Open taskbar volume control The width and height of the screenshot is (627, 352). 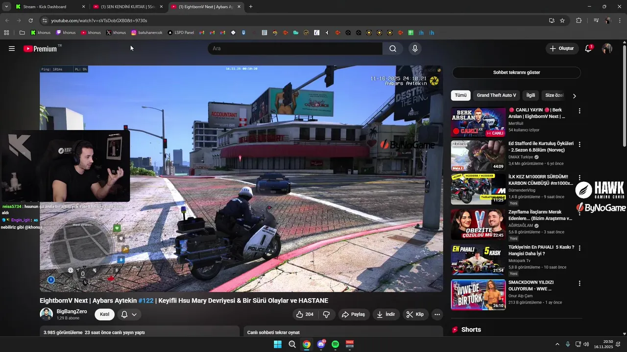[x=586, y=344]
